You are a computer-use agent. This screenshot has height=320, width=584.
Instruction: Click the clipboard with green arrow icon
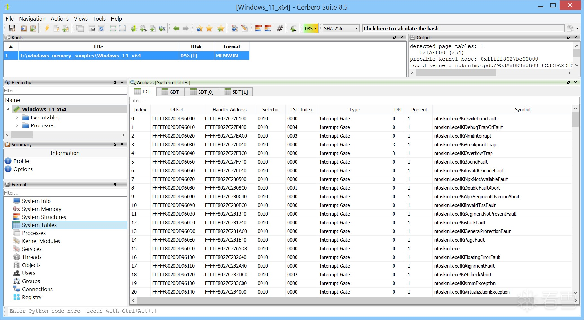point(33,28)
